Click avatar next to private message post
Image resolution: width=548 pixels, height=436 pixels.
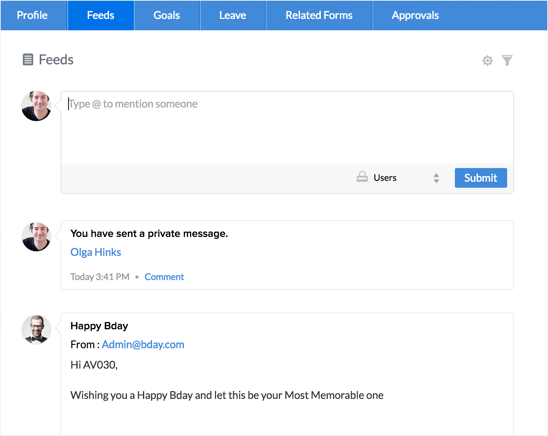(x=36, y=237)
